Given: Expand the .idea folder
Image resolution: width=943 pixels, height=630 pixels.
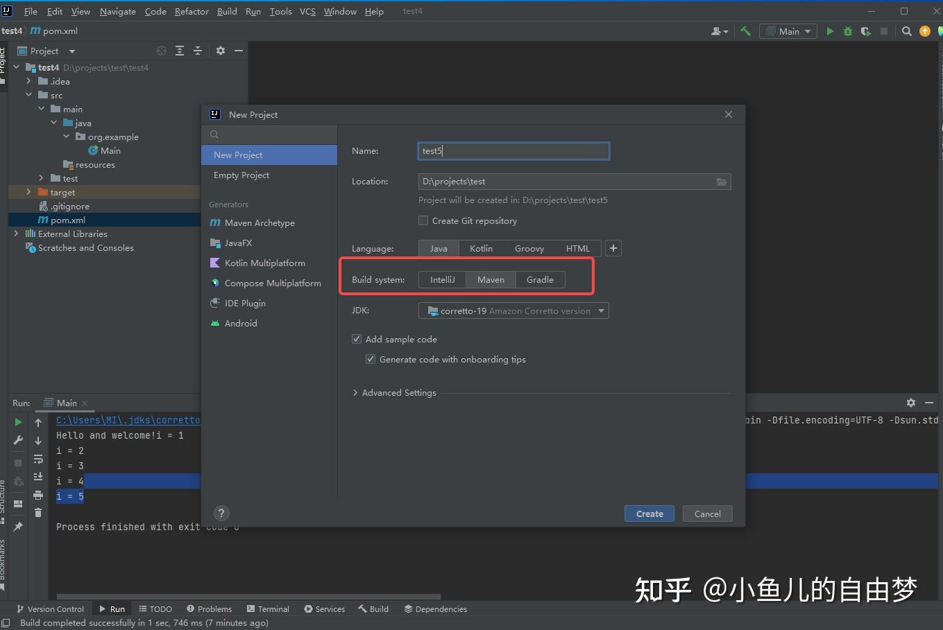Looking at the screenshot, I should (28, 81).
